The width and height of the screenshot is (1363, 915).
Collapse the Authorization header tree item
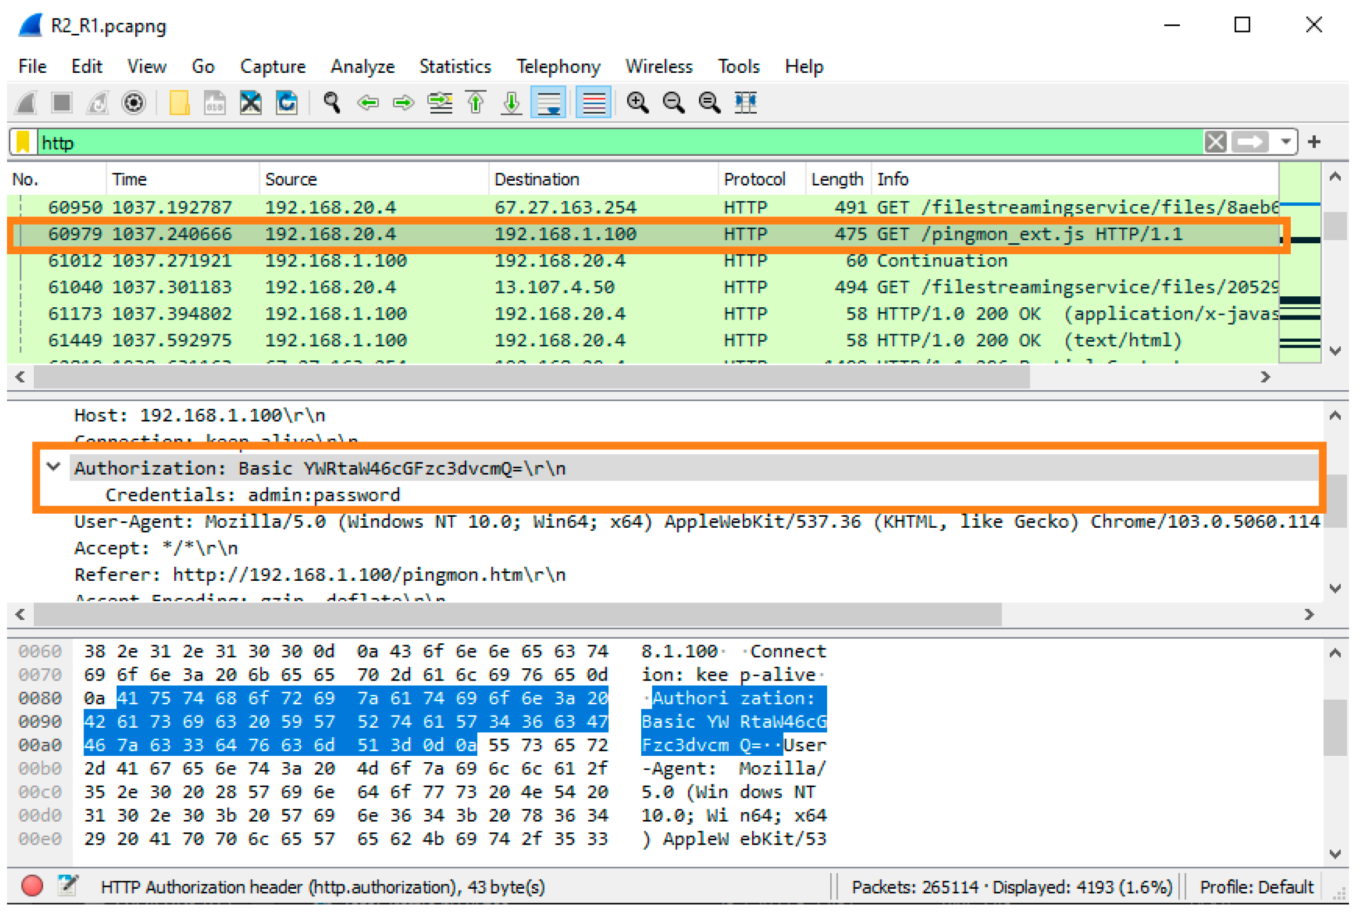point(54,467)
